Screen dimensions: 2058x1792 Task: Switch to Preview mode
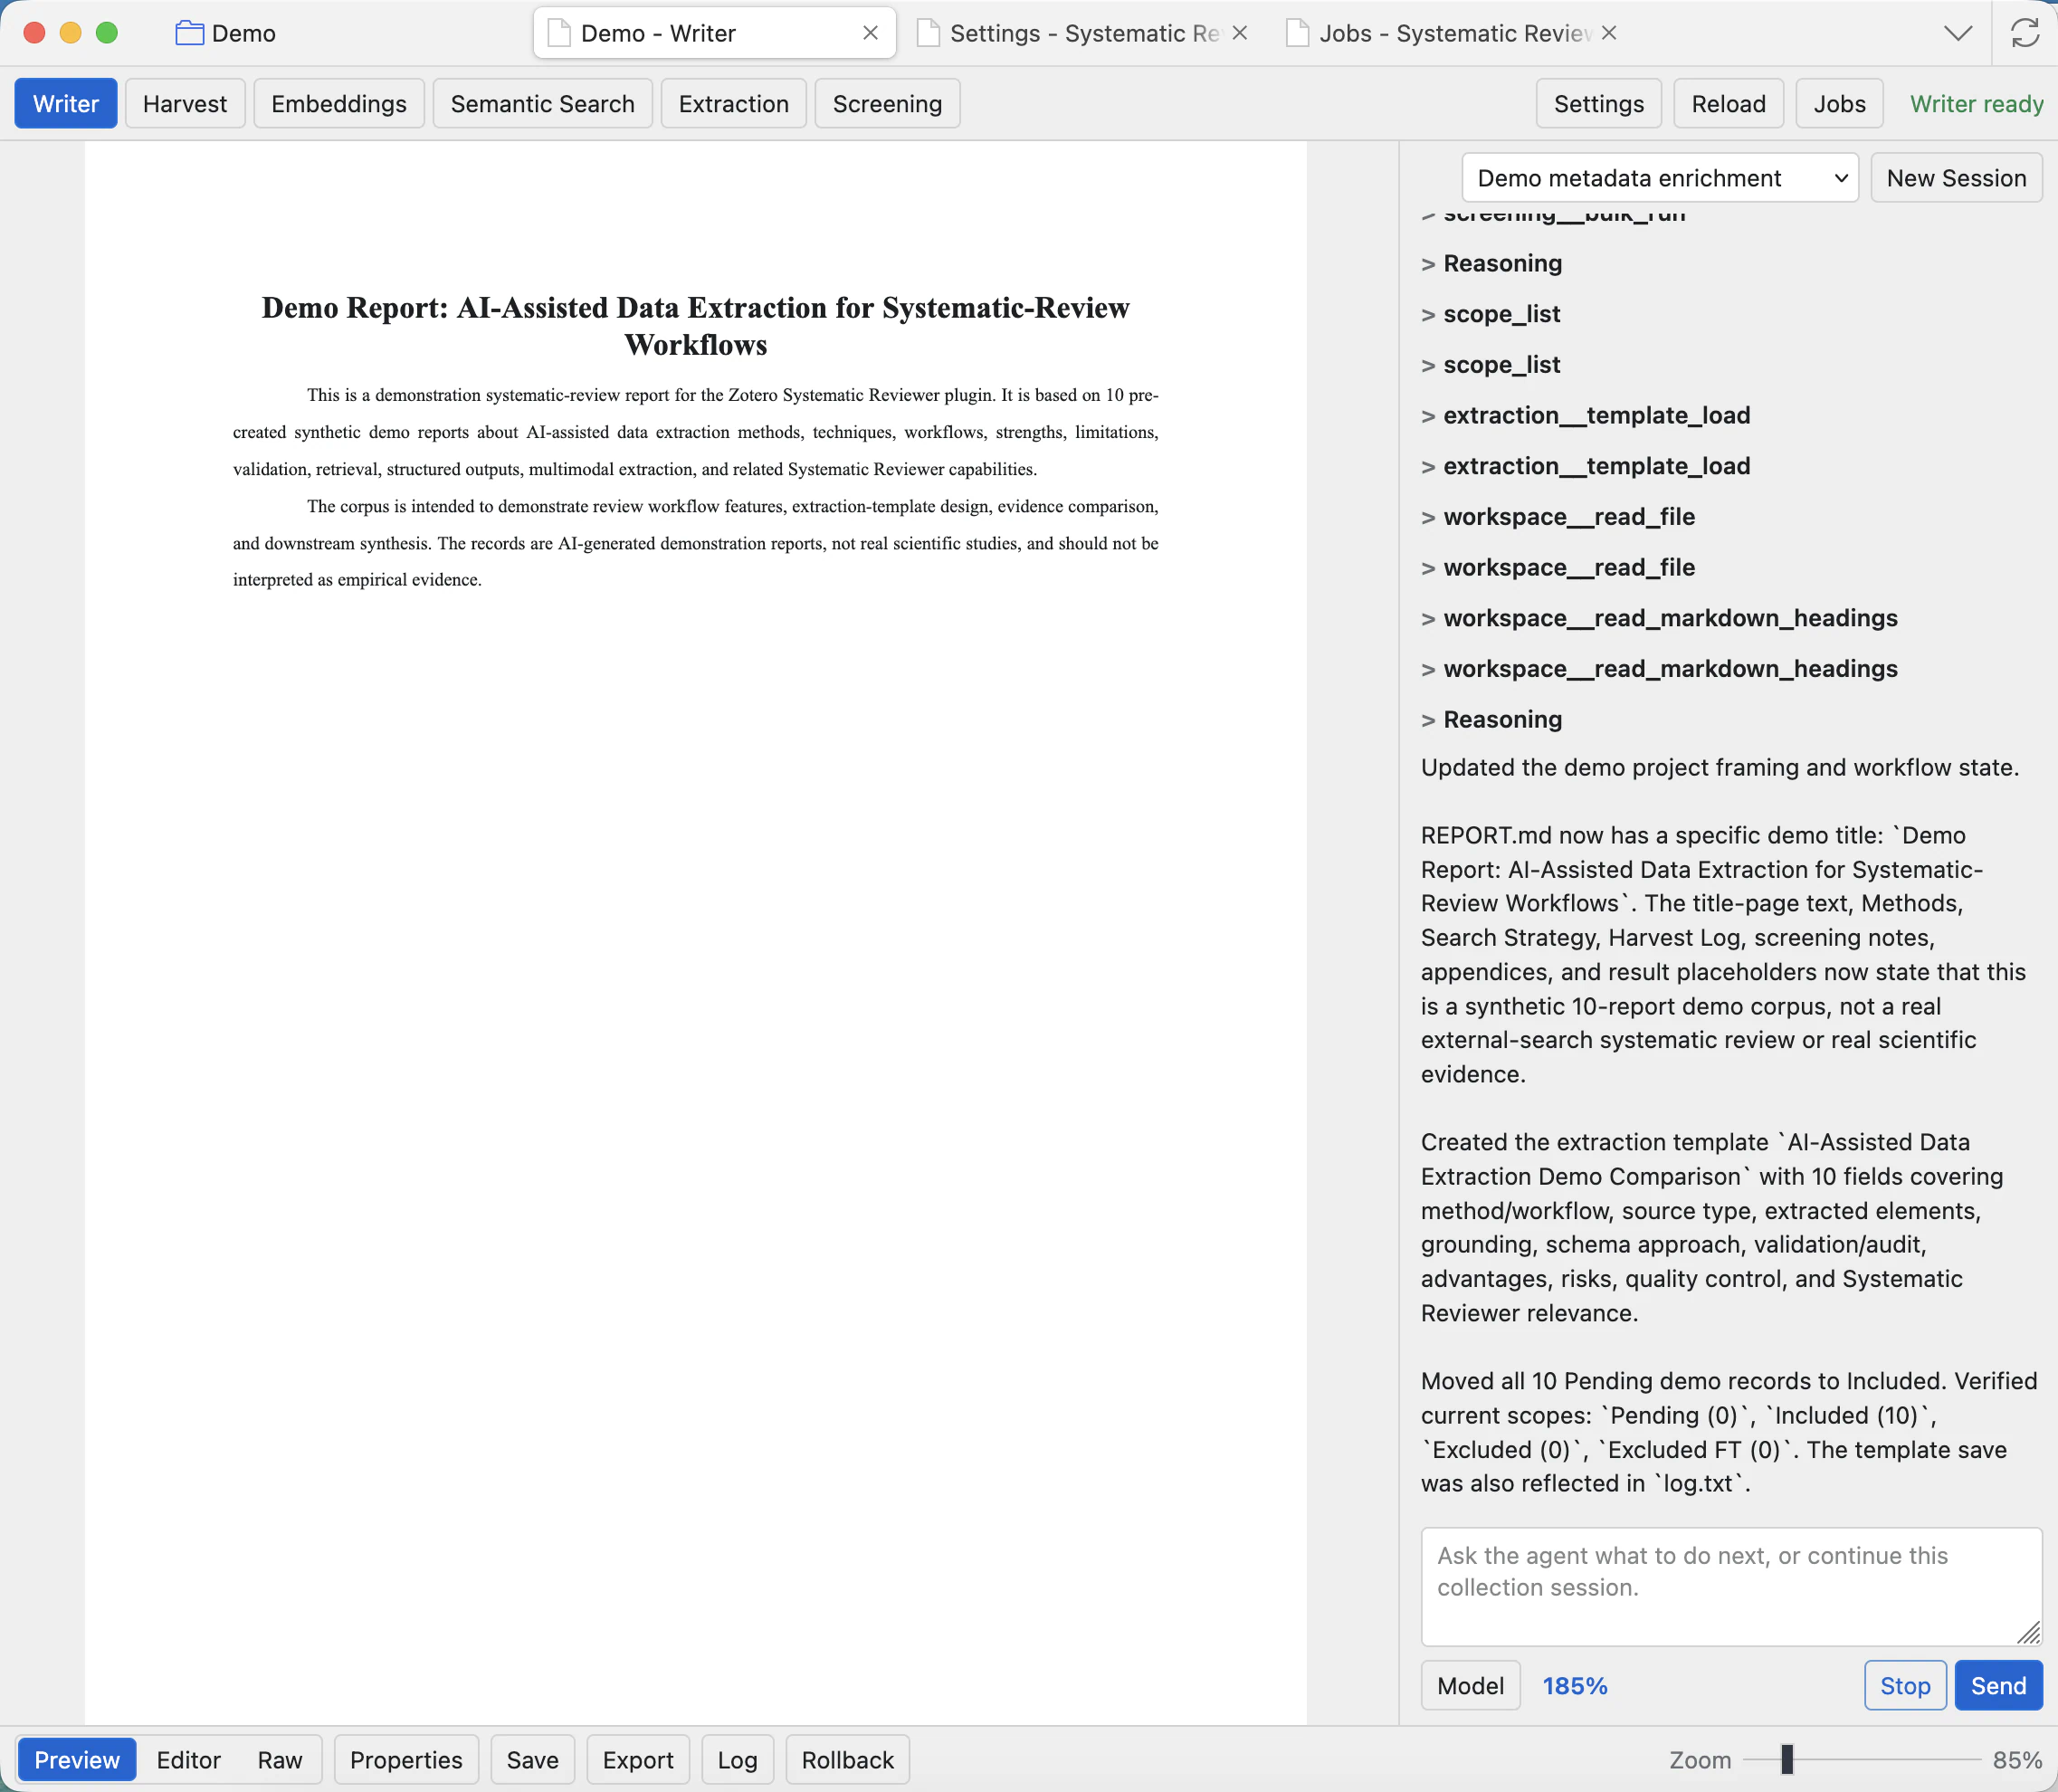click(x=77, y=1760)
